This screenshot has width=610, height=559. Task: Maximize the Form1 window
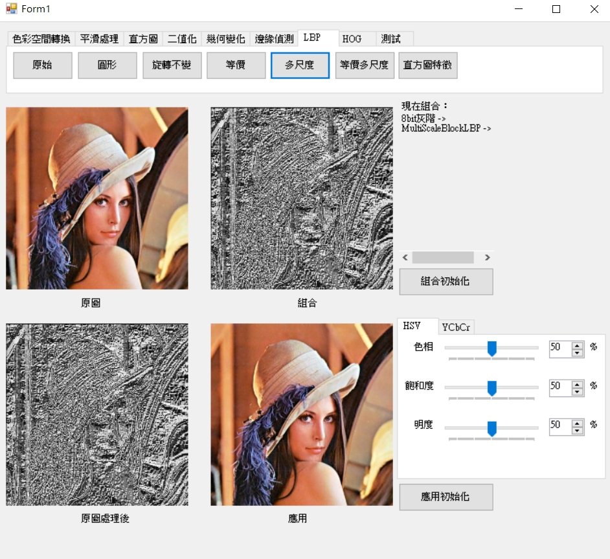(x=556, y=9)
